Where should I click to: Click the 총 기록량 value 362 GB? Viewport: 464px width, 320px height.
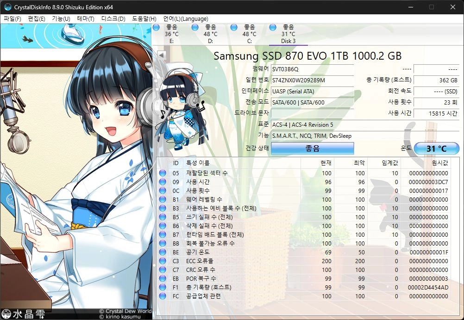pos(437,80)
